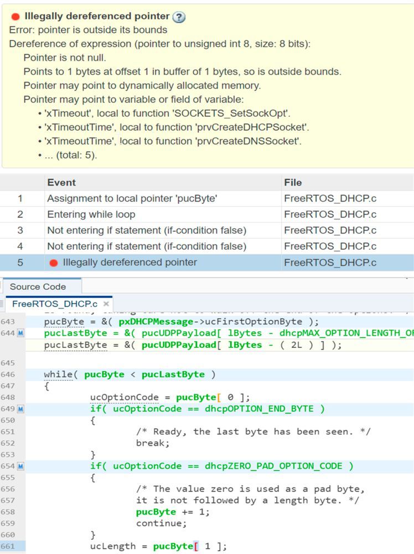Close the FreeRTOS_DHCP.c file tab
The width and height of the screenshot is (414, 554).
tap(106, 304)
